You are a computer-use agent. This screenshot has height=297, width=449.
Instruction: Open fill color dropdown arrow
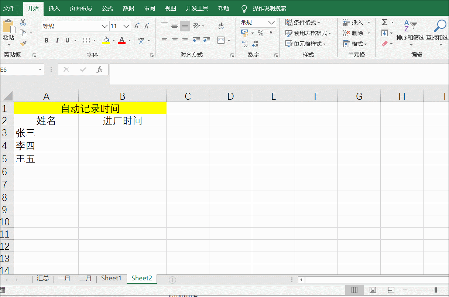pos(114,41)
